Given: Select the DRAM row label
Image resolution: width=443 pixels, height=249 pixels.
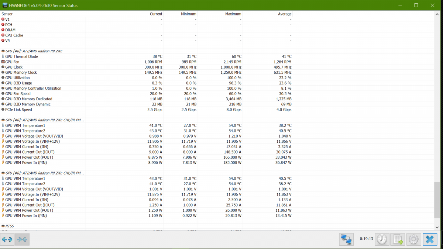Looking at the screenshot, I should (10, 30).
